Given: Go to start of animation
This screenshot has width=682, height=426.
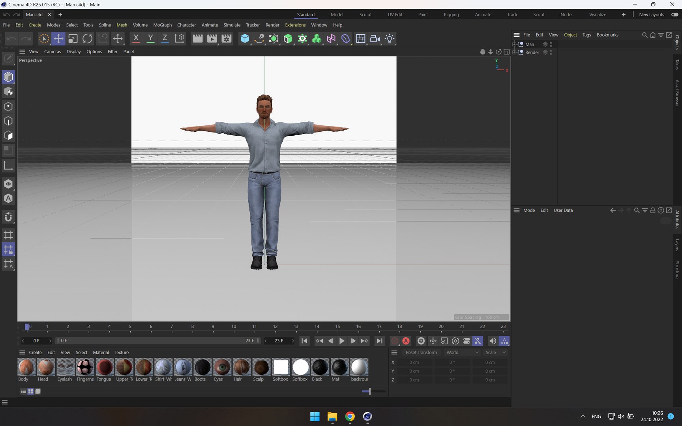Looking at the screenshot, I should (304, 341).
